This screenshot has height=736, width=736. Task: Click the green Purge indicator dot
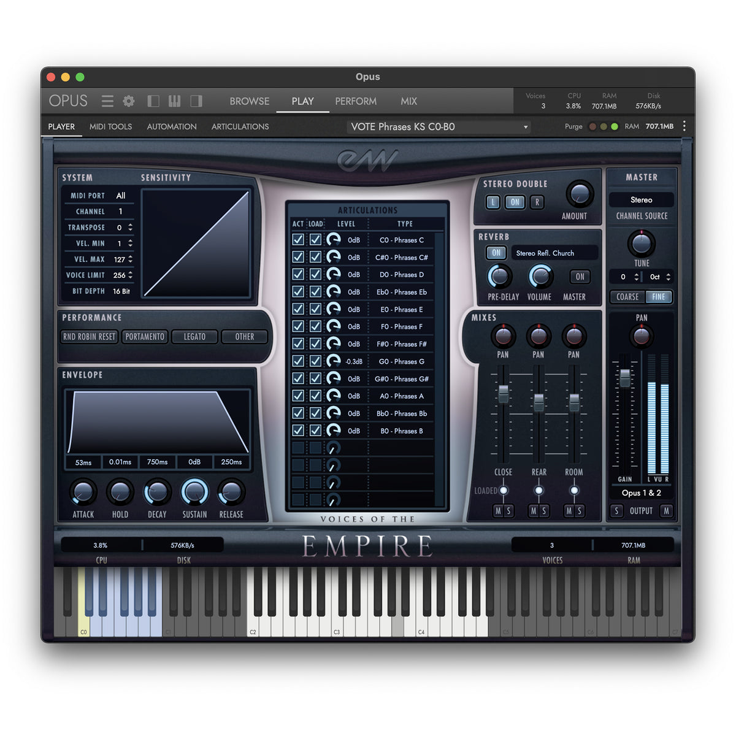click(615, 127)
